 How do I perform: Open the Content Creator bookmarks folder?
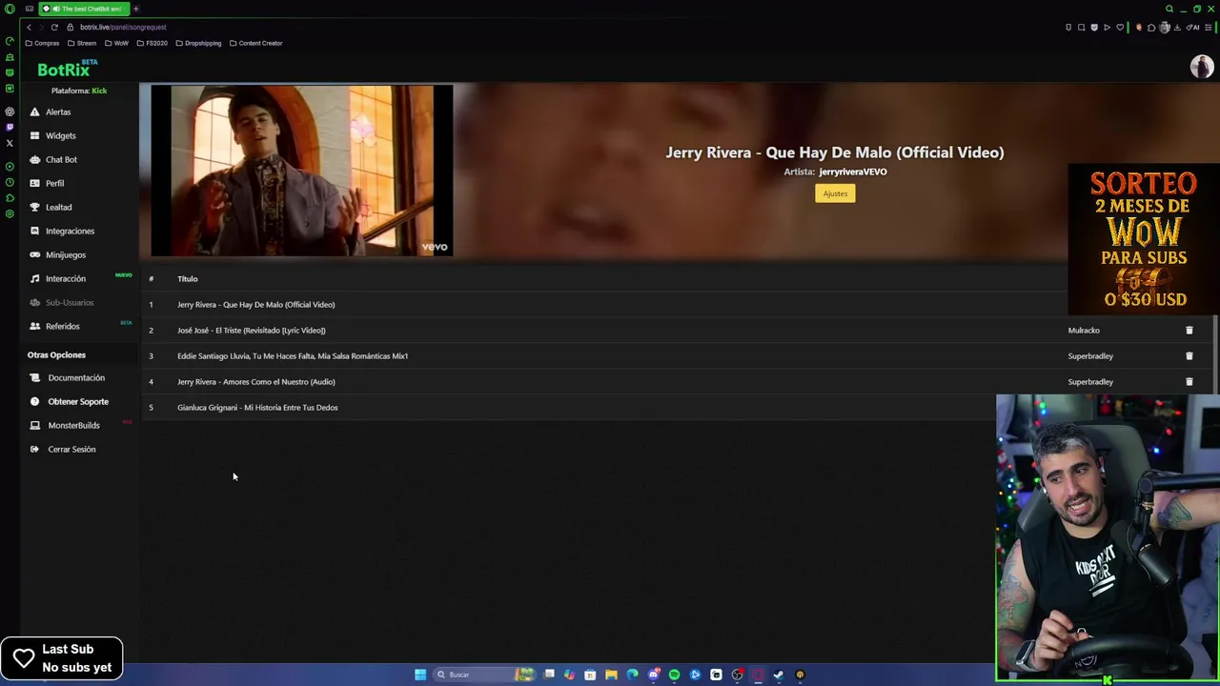(255, 43)
